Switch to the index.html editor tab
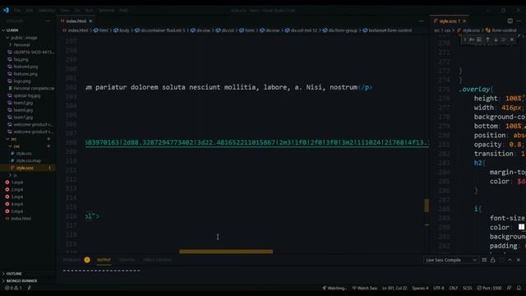 (76, 21)
